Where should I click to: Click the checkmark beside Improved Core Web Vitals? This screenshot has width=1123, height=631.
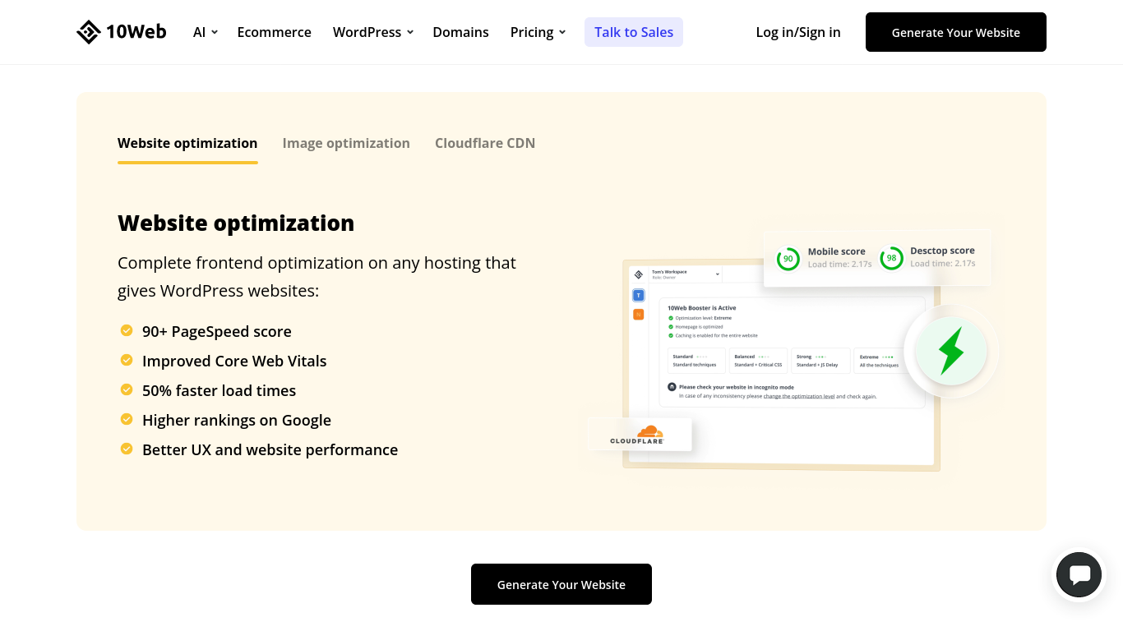(x=127, y=360)
